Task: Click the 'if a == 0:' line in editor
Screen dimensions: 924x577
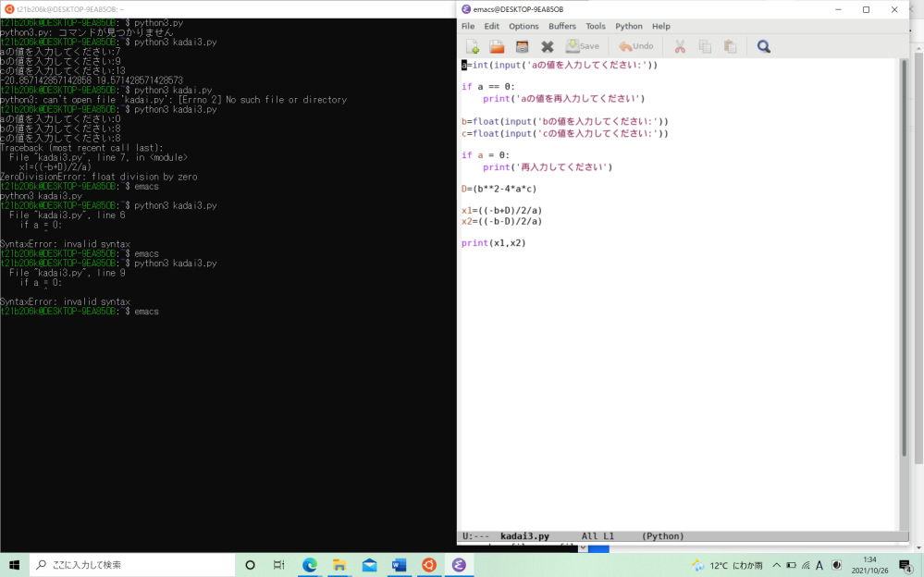Action: point(488,87)
